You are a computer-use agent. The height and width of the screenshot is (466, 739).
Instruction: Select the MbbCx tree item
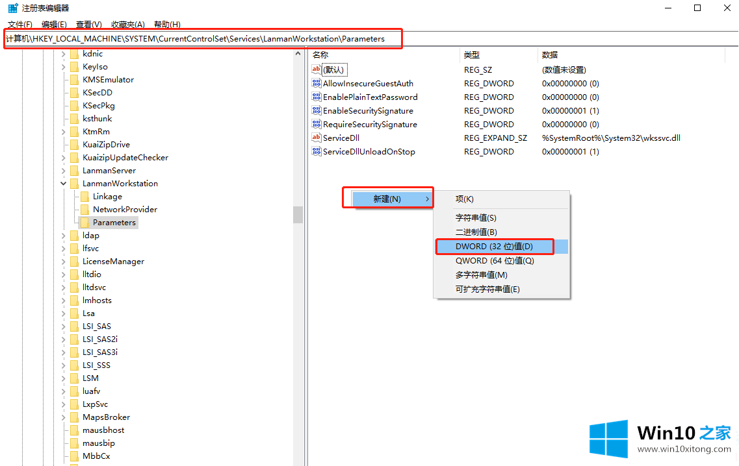(96, 456)
